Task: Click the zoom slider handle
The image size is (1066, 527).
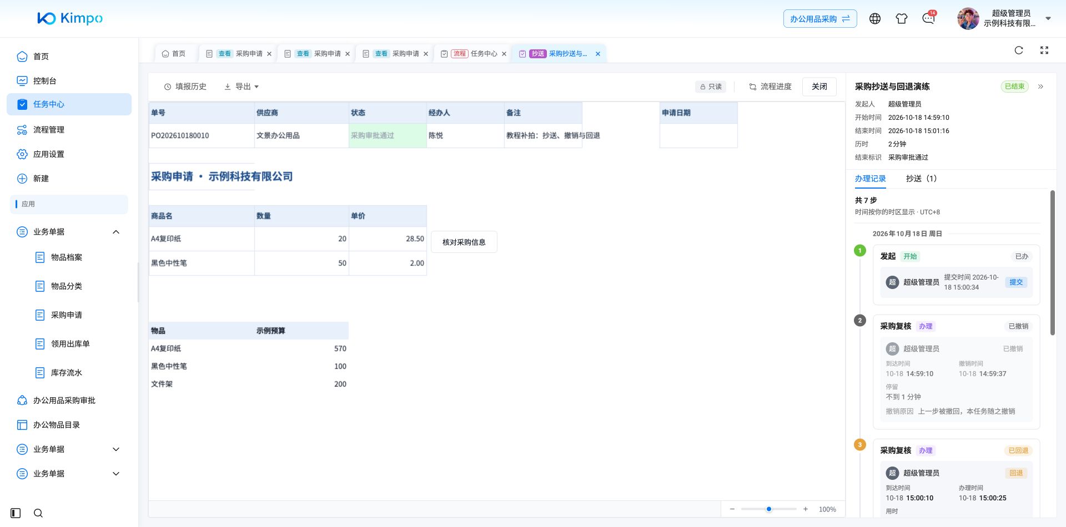Action: click(769, 509)
